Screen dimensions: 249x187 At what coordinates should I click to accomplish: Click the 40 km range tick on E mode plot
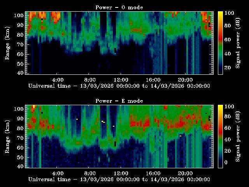[x=20, y=166]
